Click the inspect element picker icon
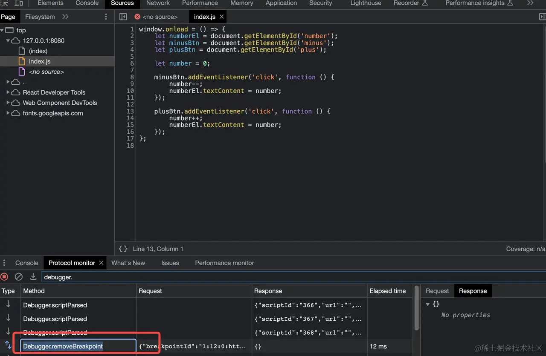 (5, 3)
